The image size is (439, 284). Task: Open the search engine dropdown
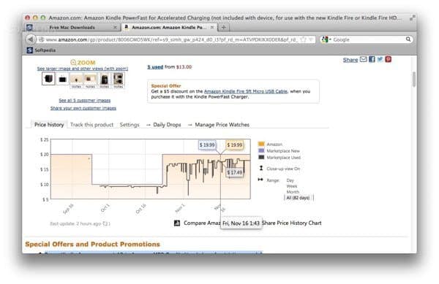point(326,39)
